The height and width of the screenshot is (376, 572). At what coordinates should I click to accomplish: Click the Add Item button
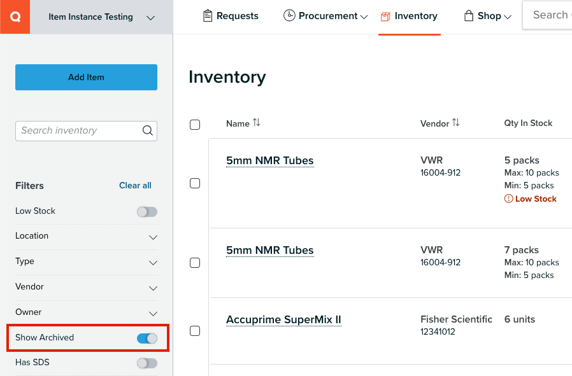(x=86, y=77)
